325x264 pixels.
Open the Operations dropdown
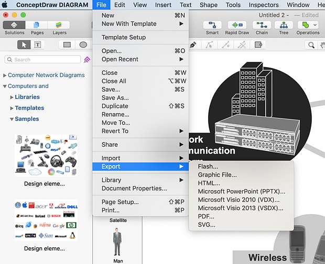pos(308,27)
